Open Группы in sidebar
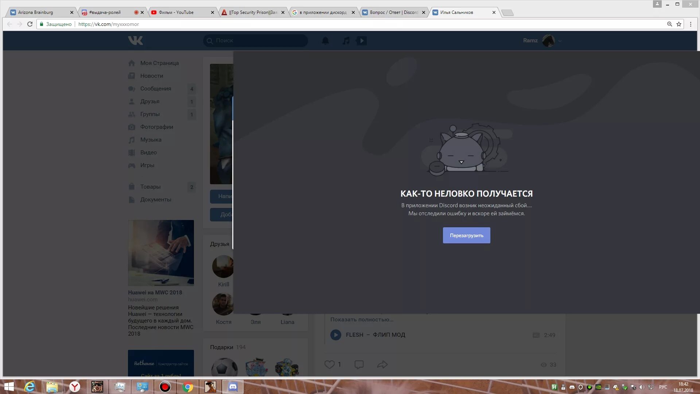Viewport: 700px width, 394px height. (150, 114)
